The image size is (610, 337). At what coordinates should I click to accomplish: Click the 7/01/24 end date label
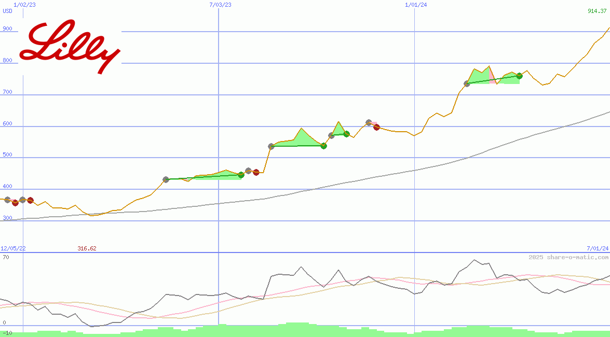click(598, 248)
